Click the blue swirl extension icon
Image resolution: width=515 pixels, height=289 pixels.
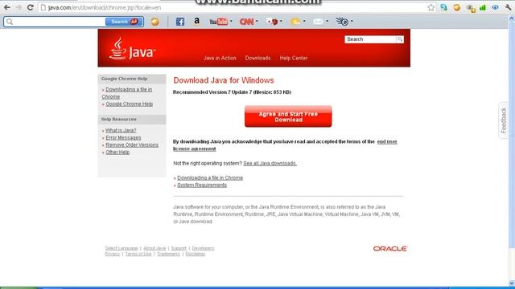(495, 7)
